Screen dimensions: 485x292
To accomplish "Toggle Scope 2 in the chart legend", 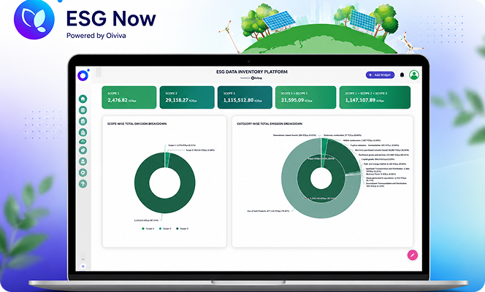I will [165, 228].
